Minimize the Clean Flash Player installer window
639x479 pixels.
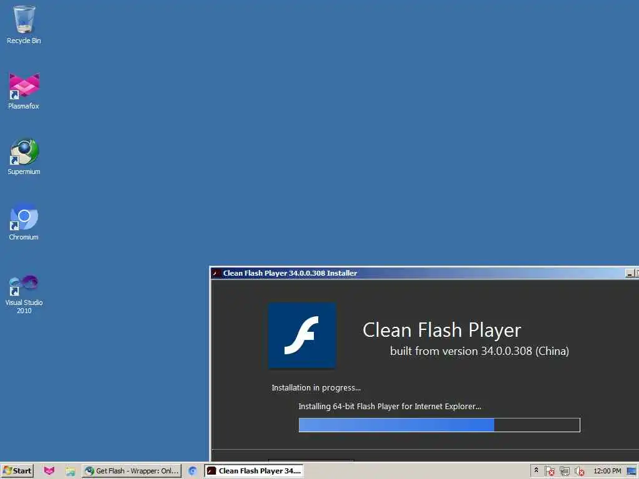tap(630, 273)
